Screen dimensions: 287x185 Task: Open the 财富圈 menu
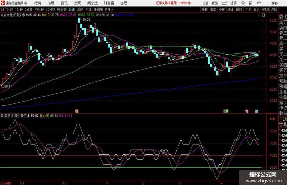point(109,3)
